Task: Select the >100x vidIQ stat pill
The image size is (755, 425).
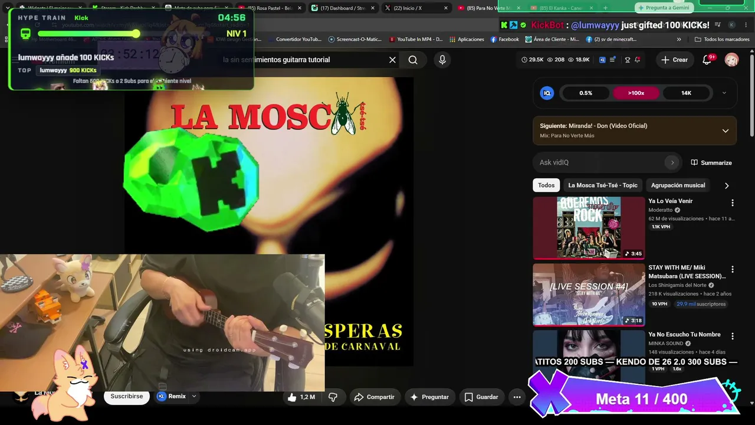Action: pyautogui.click(x=636, y=93)
